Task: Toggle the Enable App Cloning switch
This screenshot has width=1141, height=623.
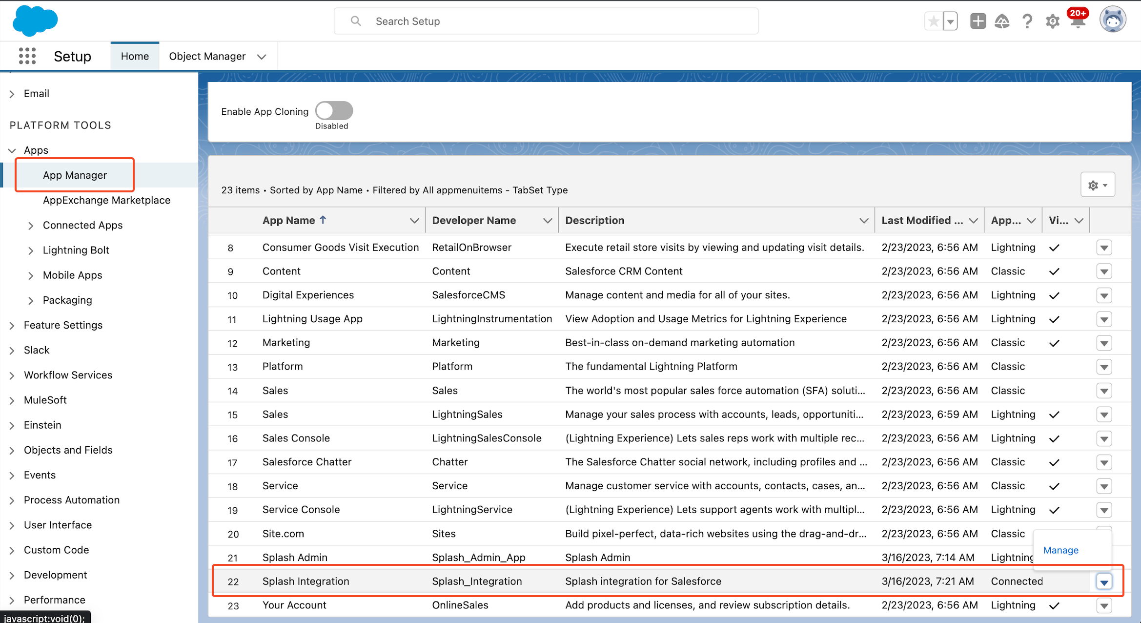Action: pyautogui.click(x=334, y=110)
